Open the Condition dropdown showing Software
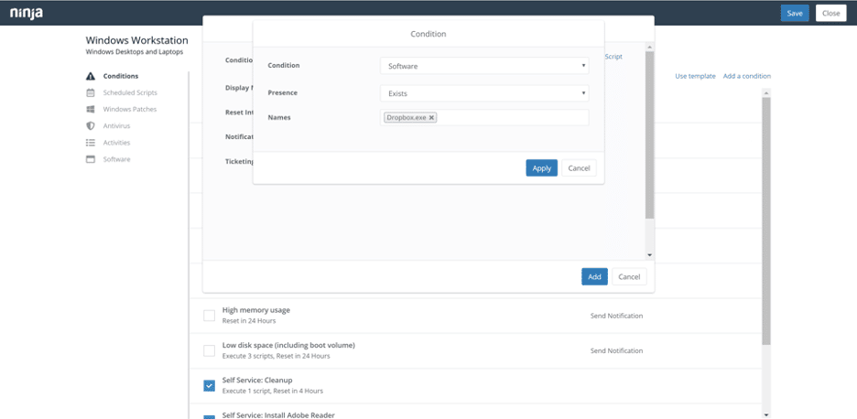The image size is (857, 419). tap(483, 66)
